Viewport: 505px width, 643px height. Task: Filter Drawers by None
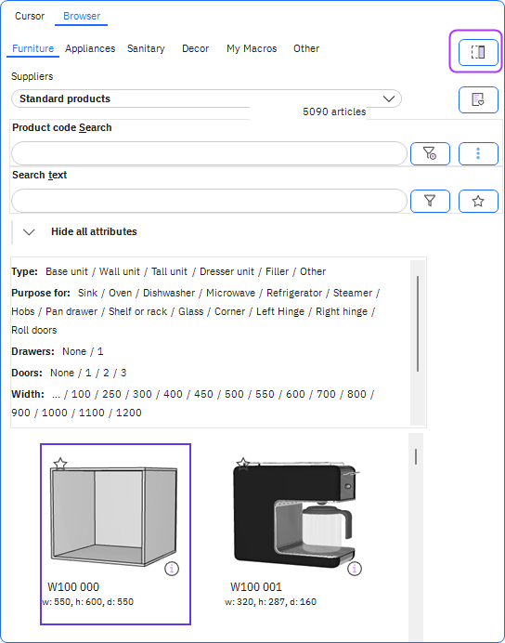tap(74, 351)
